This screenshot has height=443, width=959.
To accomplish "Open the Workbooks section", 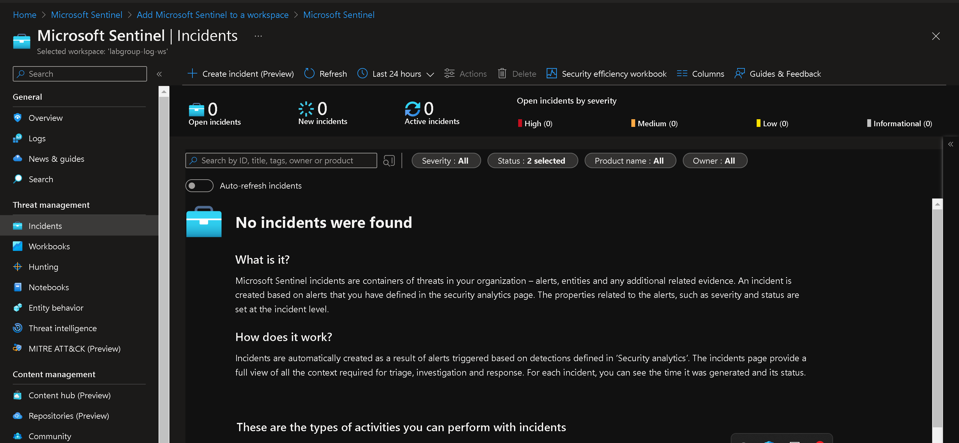I will point(49,245).
